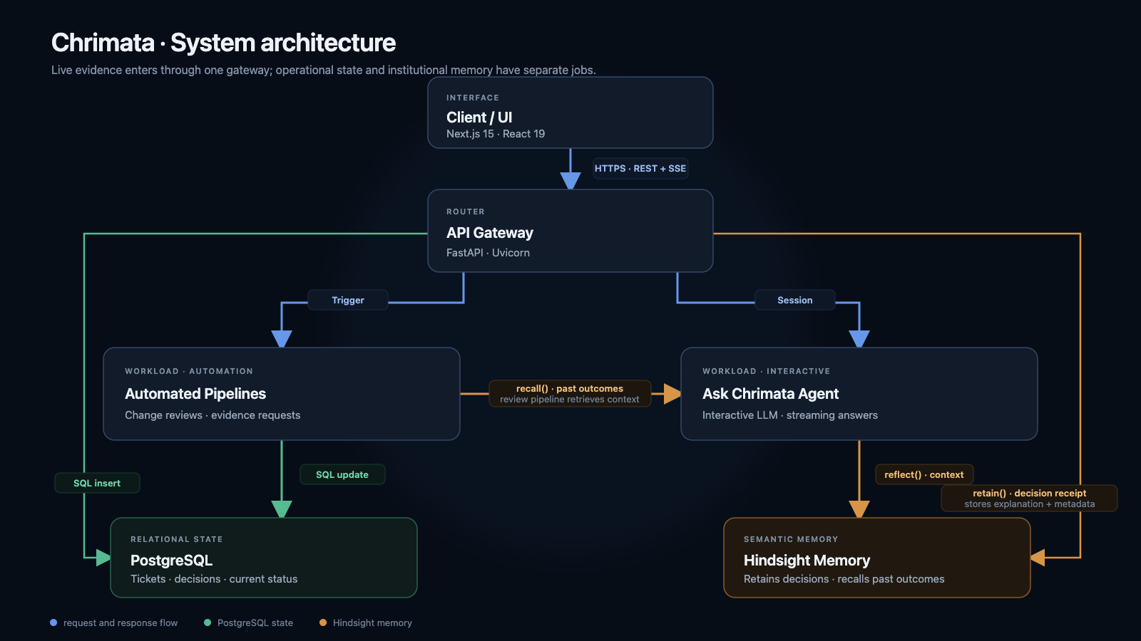
Task: Click the Chrimata · System architecture title
Action: click(x=223, y=43)
